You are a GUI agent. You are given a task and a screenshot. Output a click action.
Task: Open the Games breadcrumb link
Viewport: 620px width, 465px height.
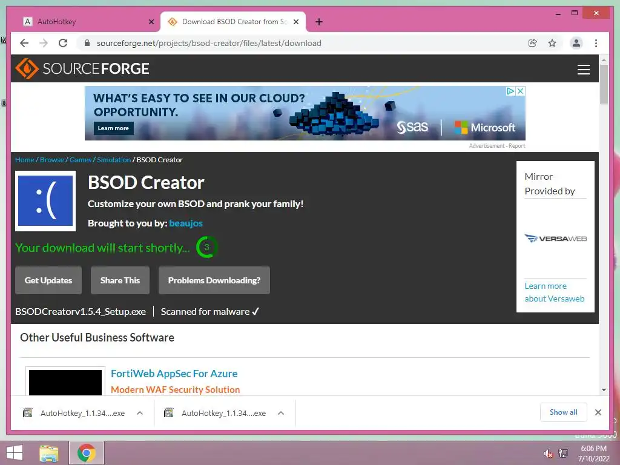click(81, 160)
